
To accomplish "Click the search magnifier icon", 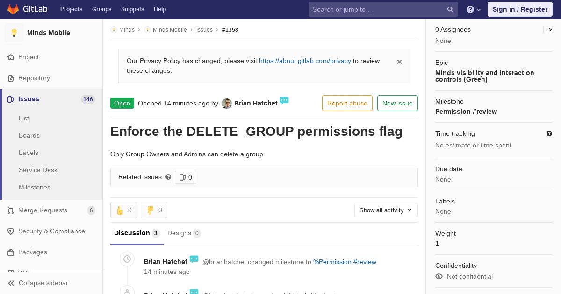I will (x=450, y=9).
